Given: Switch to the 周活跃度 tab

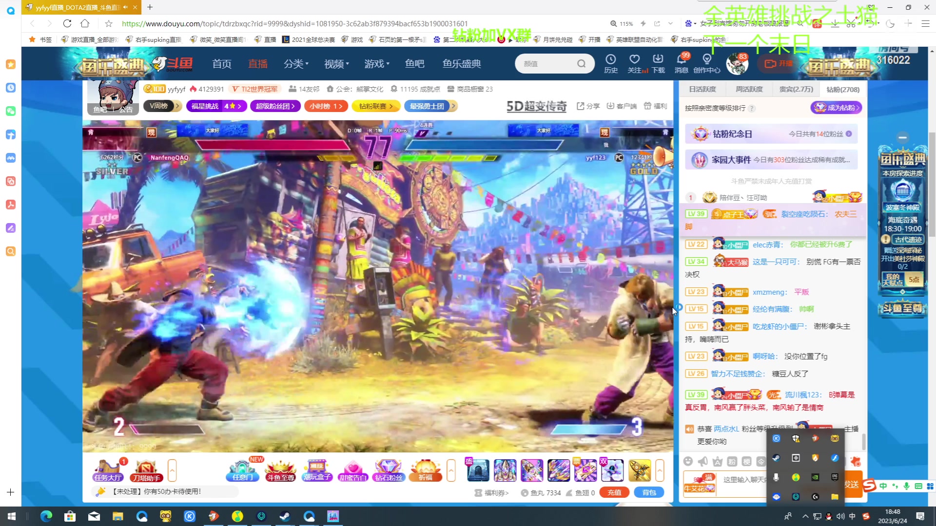Looking at the screenshot, I should click(x=749, y=89).
